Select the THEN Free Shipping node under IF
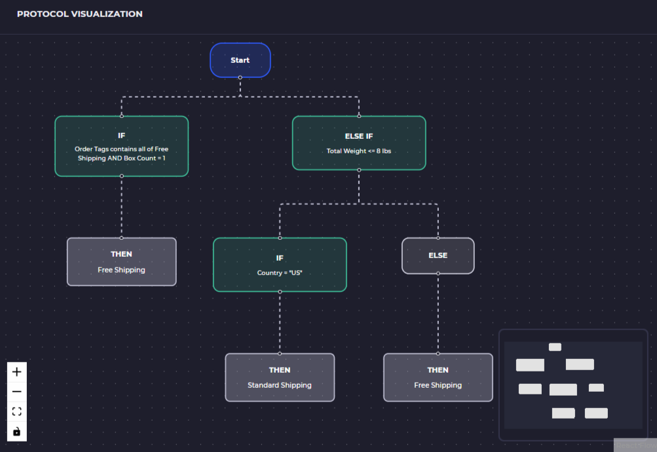The image size is (657, 452). 121,261
